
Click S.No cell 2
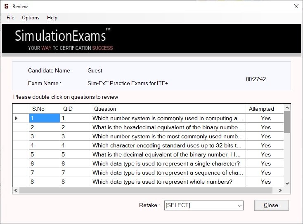(45, 127)
